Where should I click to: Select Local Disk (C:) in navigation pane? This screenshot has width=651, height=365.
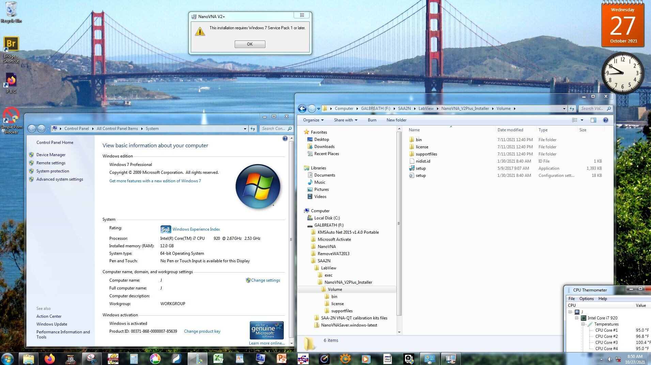327,218
